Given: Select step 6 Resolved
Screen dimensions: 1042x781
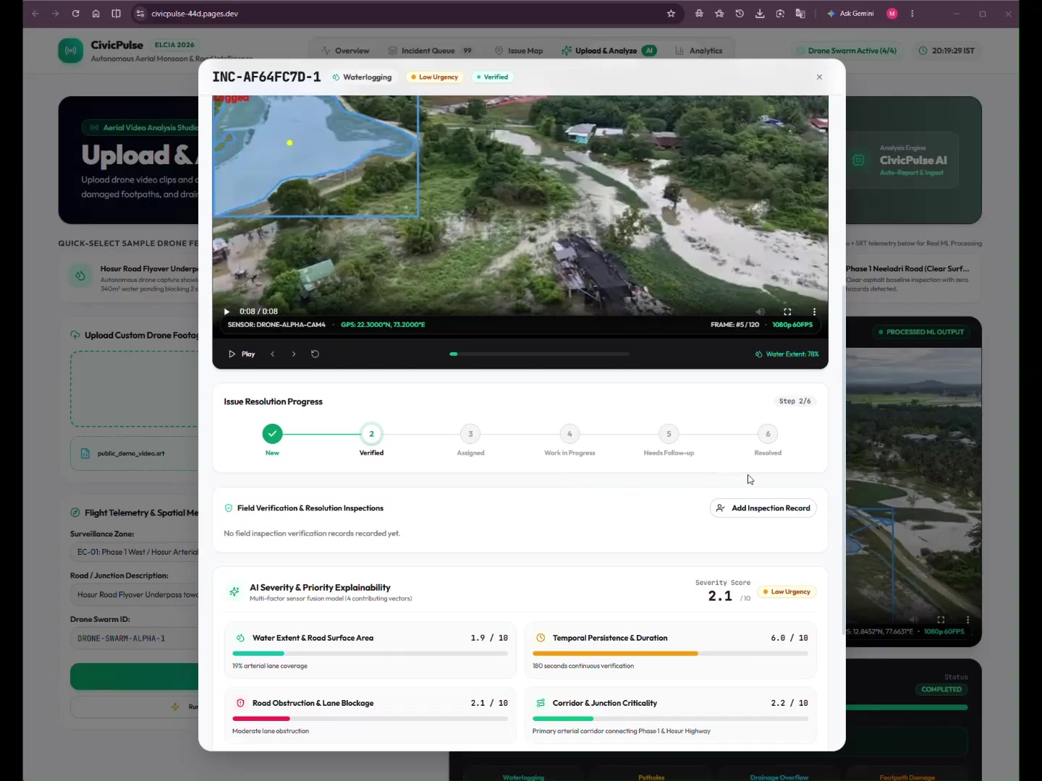Looking at the screenshot, I should [x=768, y=434].
